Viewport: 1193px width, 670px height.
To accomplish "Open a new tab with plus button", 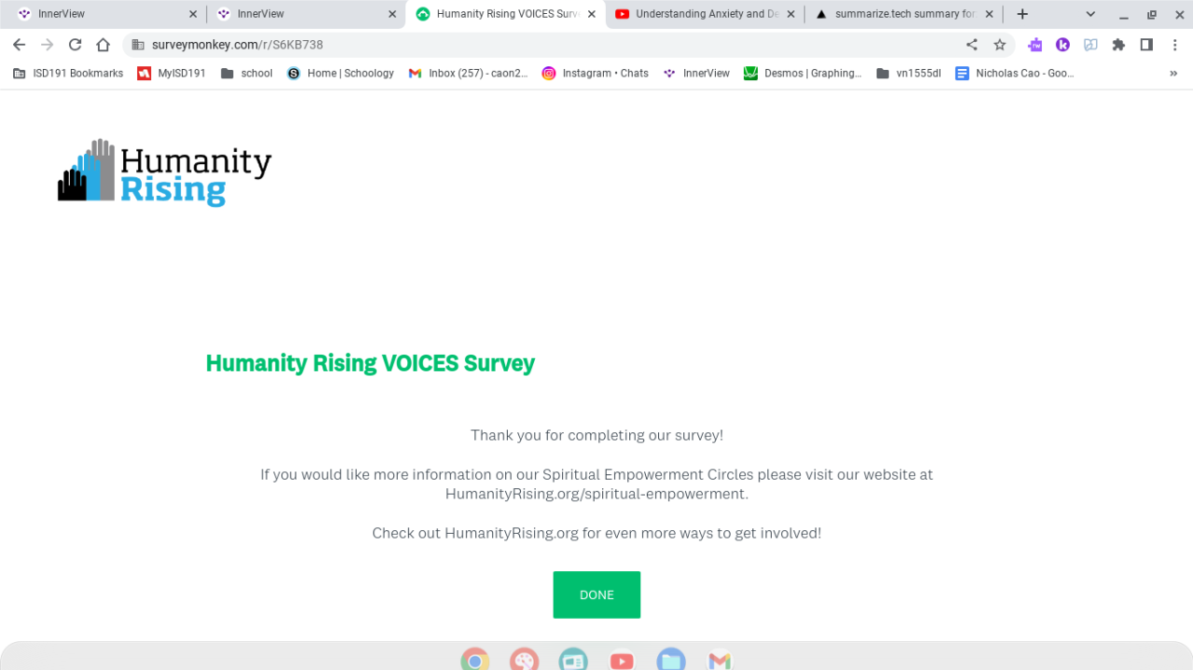I will point(1022,14).
